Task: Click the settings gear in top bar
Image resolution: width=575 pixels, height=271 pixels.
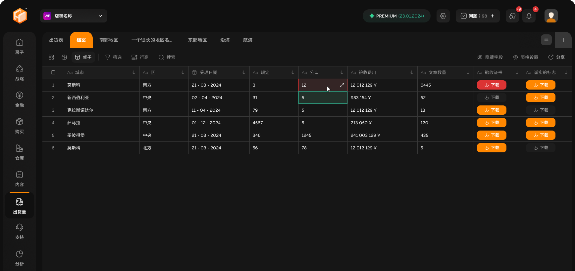Action: tap(443, 16)
